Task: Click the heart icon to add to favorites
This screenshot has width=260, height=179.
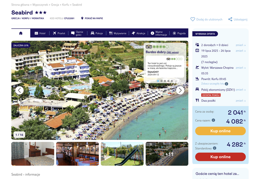Action: click(193, 19)
